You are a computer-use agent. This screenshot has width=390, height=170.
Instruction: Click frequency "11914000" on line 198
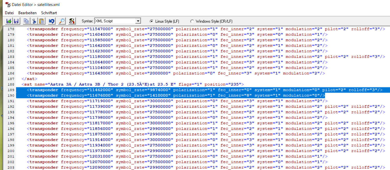100,140
